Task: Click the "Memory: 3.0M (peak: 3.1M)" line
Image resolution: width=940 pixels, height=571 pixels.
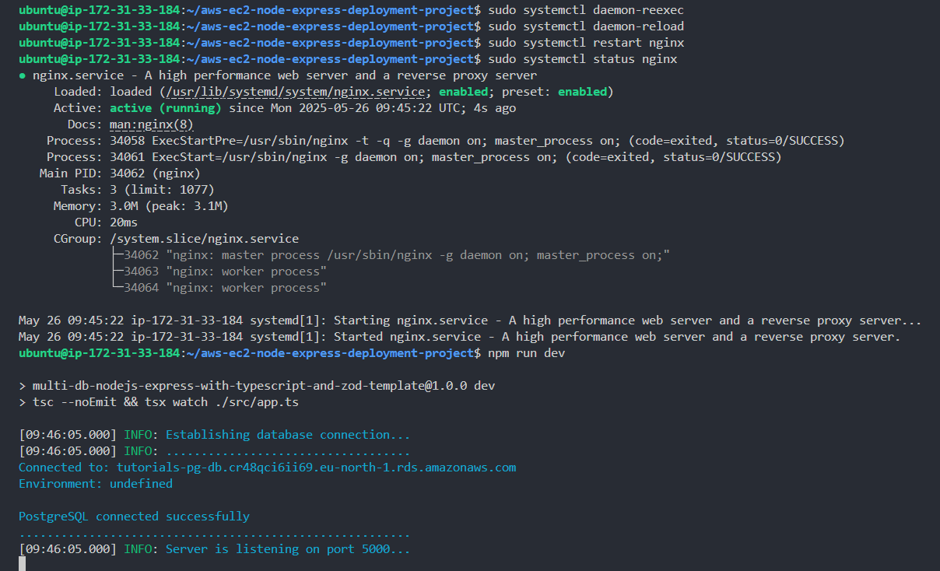Action: pos(140,206)
